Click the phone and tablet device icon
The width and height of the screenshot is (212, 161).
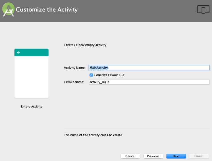pyautogui.click(x=203, y=9)
